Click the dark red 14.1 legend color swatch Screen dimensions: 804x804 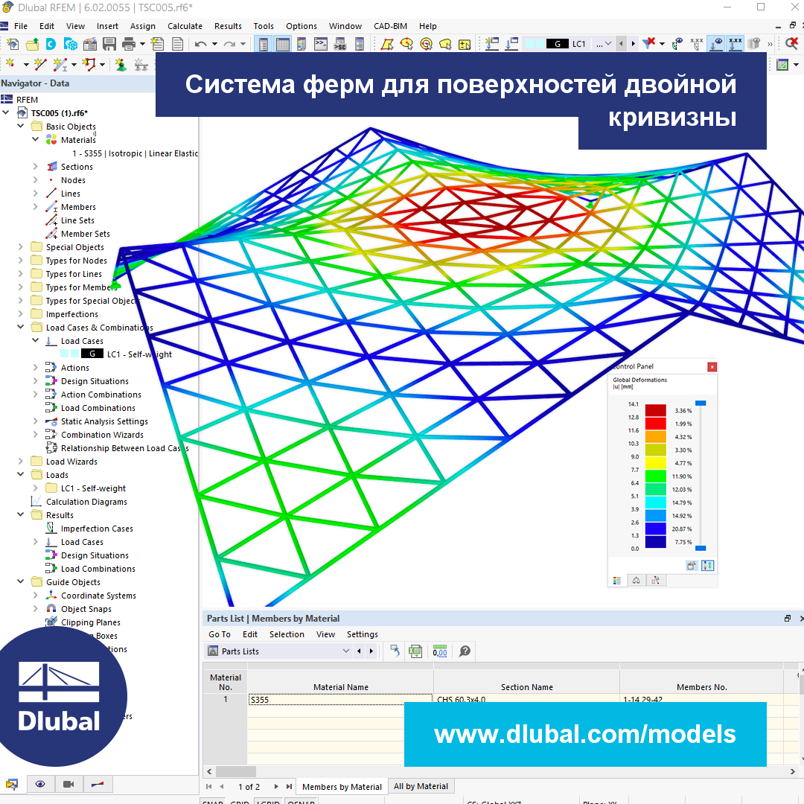pos(655,410)
